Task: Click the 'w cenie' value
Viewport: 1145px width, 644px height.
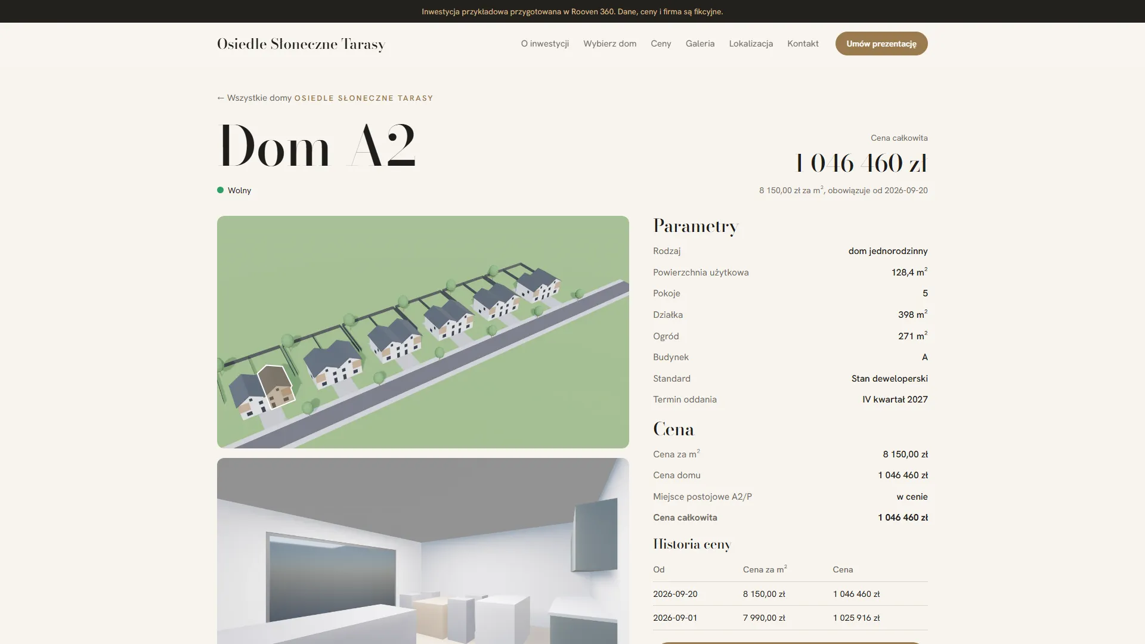Action: pyautogui.click(x=912, y=497)
